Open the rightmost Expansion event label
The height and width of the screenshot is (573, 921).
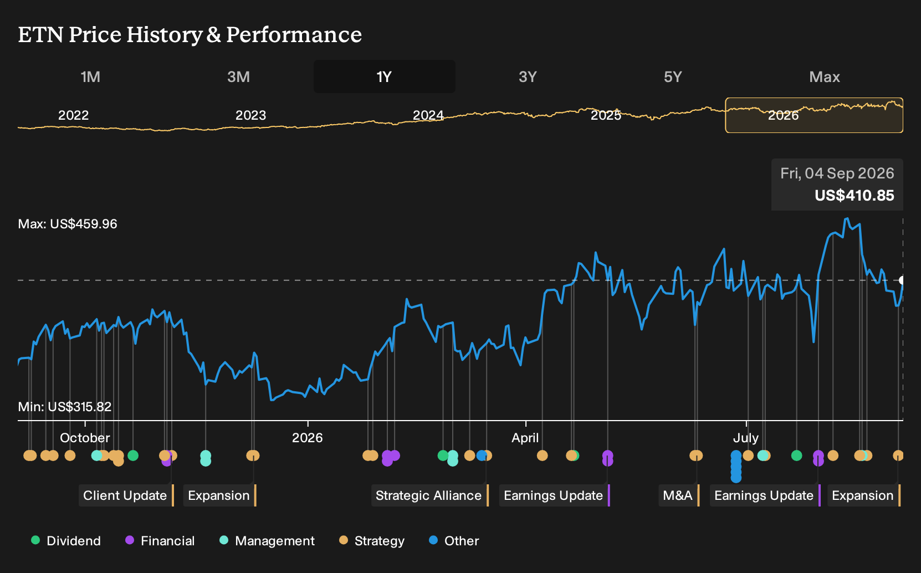coord(863,495)
